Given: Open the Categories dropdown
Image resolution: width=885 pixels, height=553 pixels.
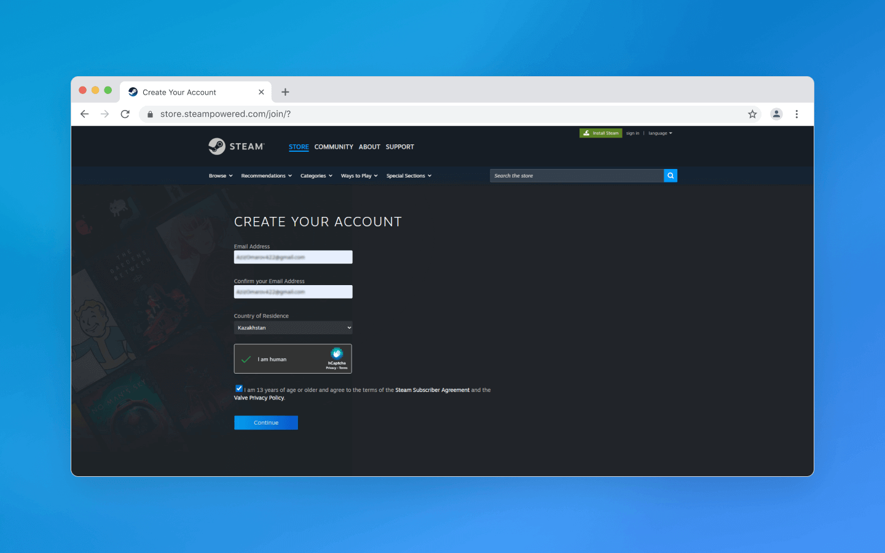Looking at the screenshot, I should pyautogui.click(x=316, y=175).
